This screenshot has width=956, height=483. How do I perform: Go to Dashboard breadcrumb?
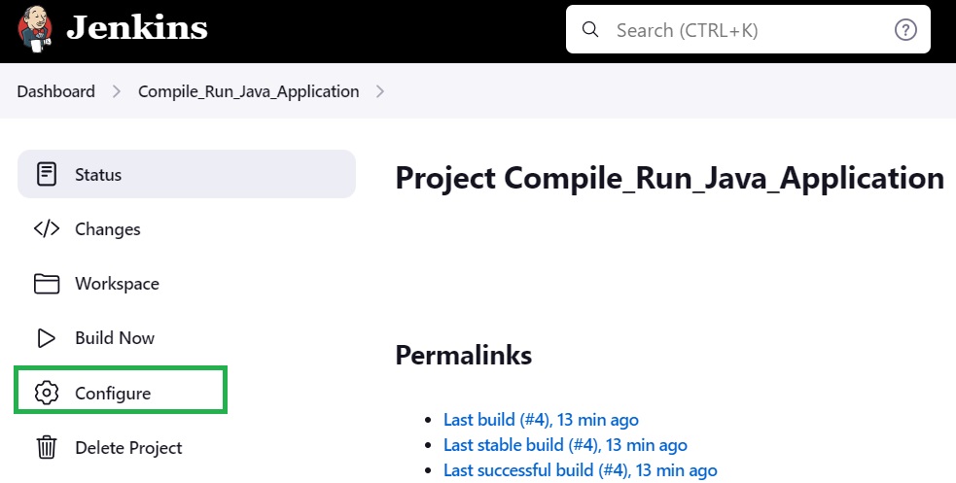click(x=56, y=91)
